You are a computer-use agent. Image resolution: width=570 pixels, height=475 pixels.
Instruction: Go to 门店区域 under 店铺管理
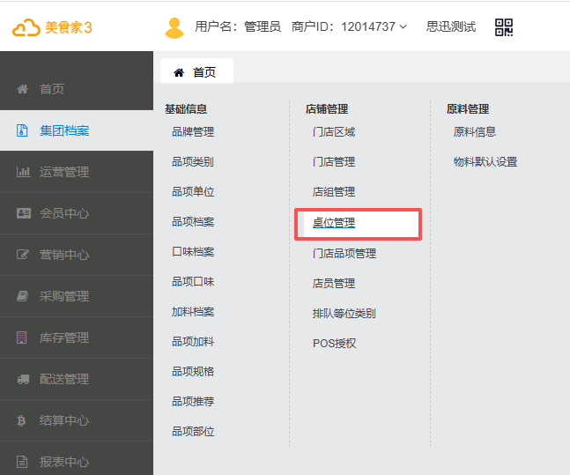pos(334,132)
